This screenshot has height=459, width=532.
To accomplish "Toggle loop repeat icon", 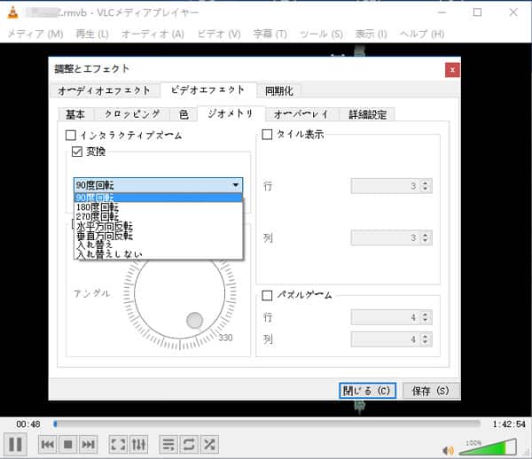I will [189, 444].
